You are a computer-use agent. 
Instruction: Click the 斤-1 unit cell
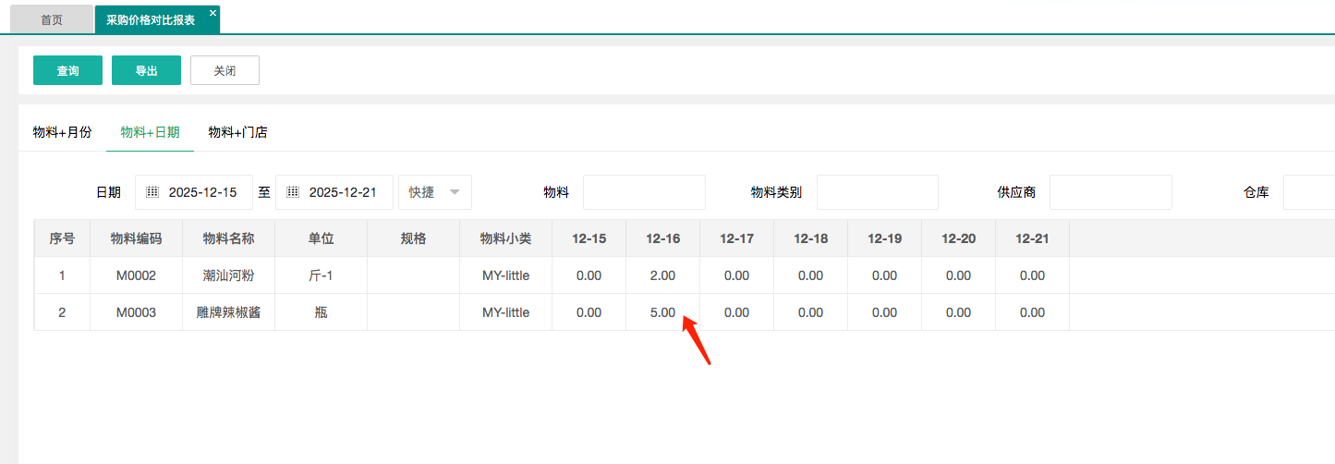click(321, 275)
